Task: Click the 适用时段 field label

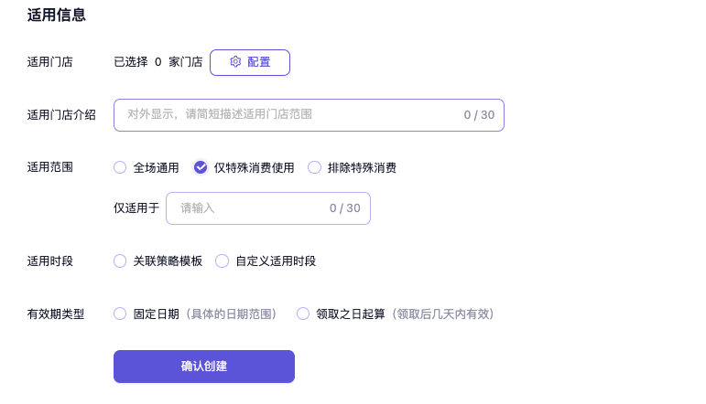Action: point(50,261)
